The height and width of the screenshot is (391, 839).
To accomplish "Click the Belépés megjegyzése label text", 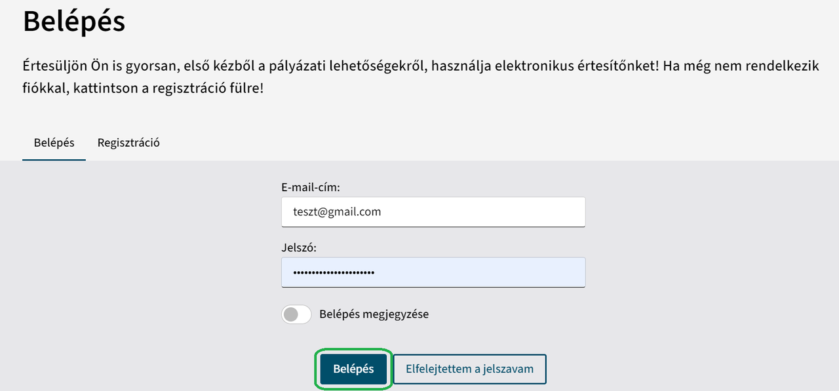I will coord(374,314).
